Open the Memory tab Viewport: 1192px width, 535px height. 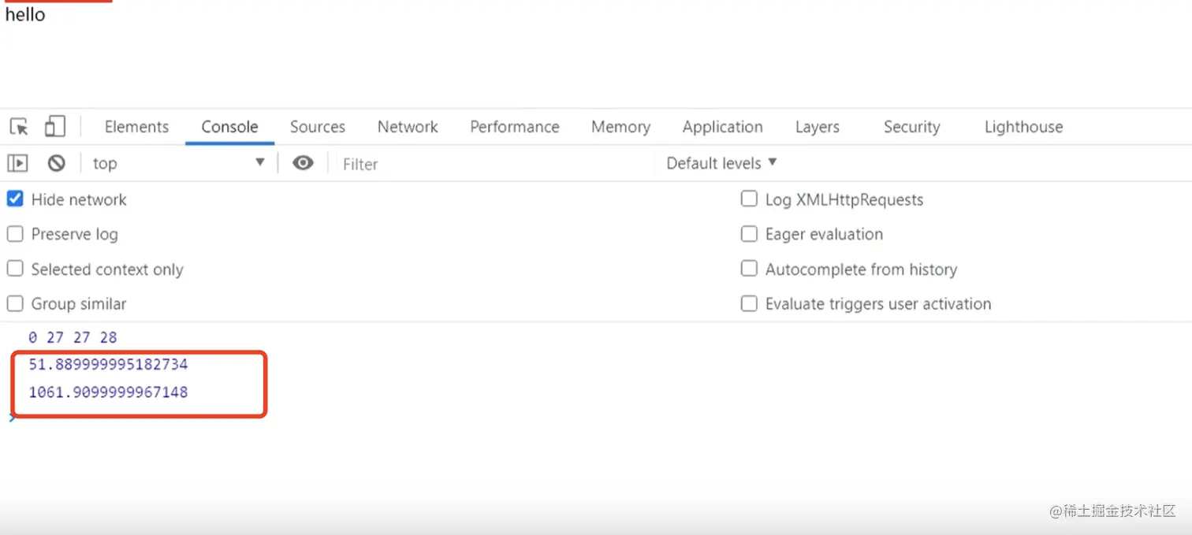pos(620,127)
